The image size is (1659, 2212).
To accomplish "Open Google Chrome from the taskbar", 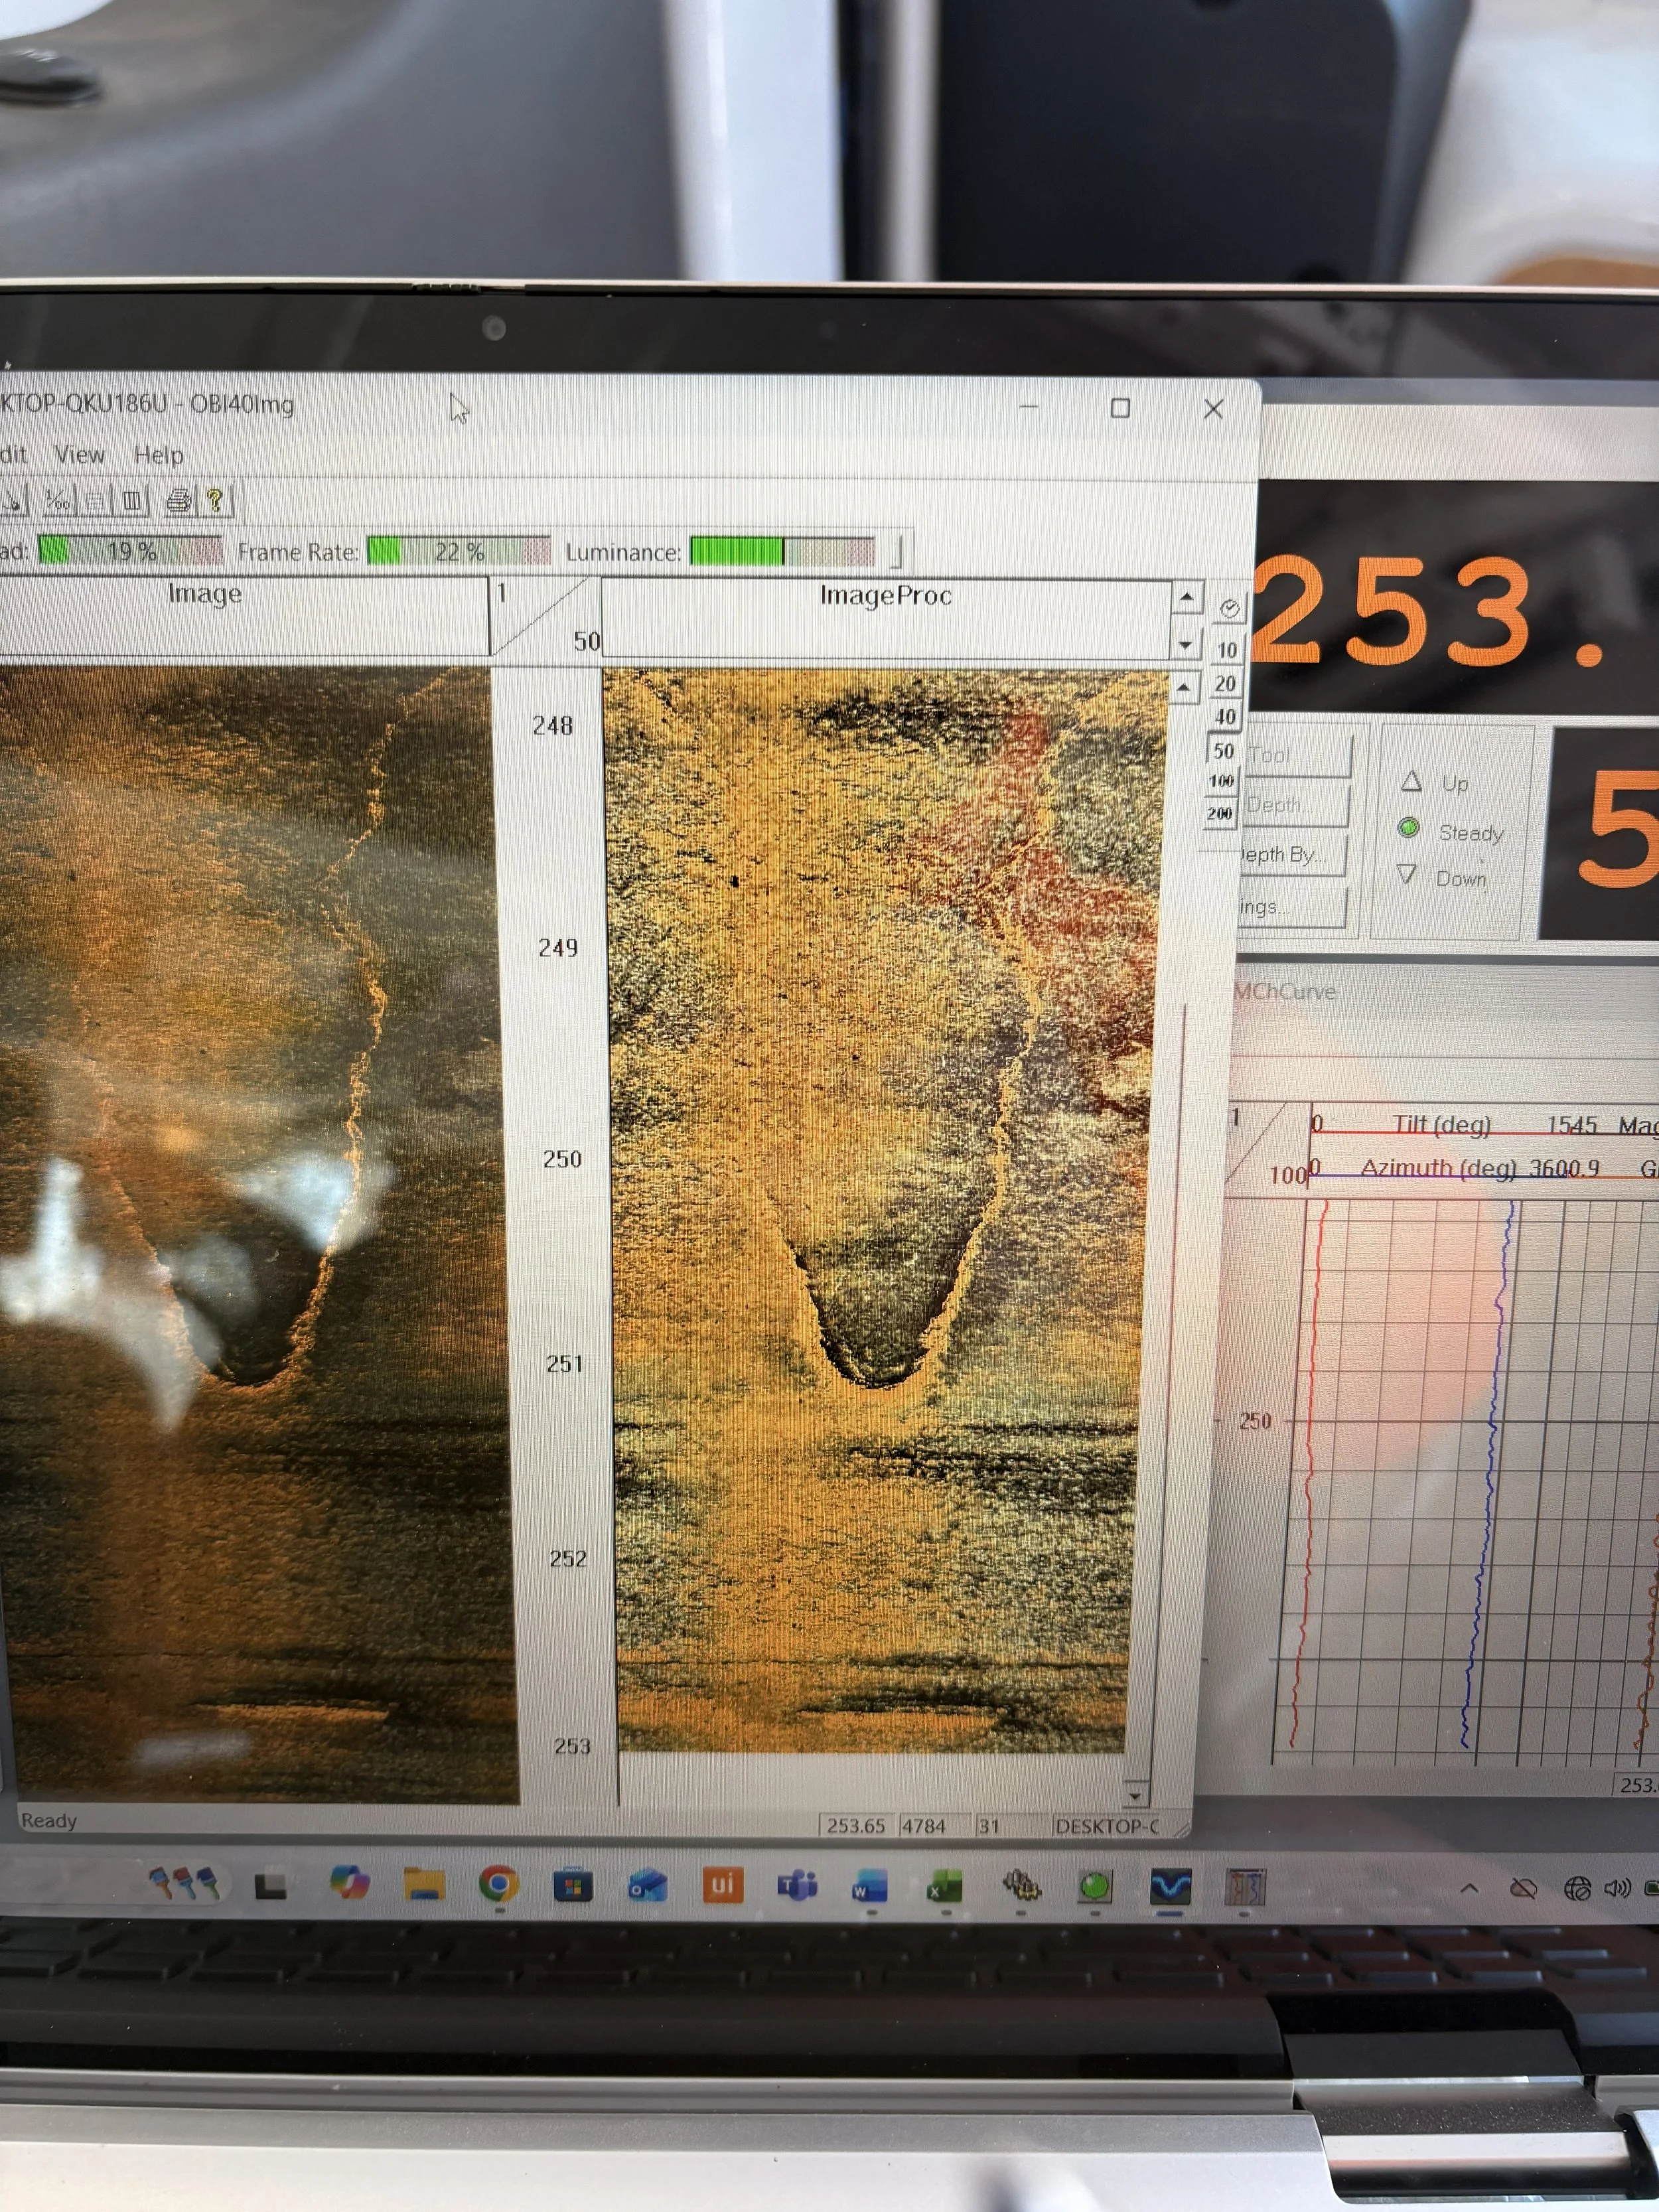I will (498, 1885).
